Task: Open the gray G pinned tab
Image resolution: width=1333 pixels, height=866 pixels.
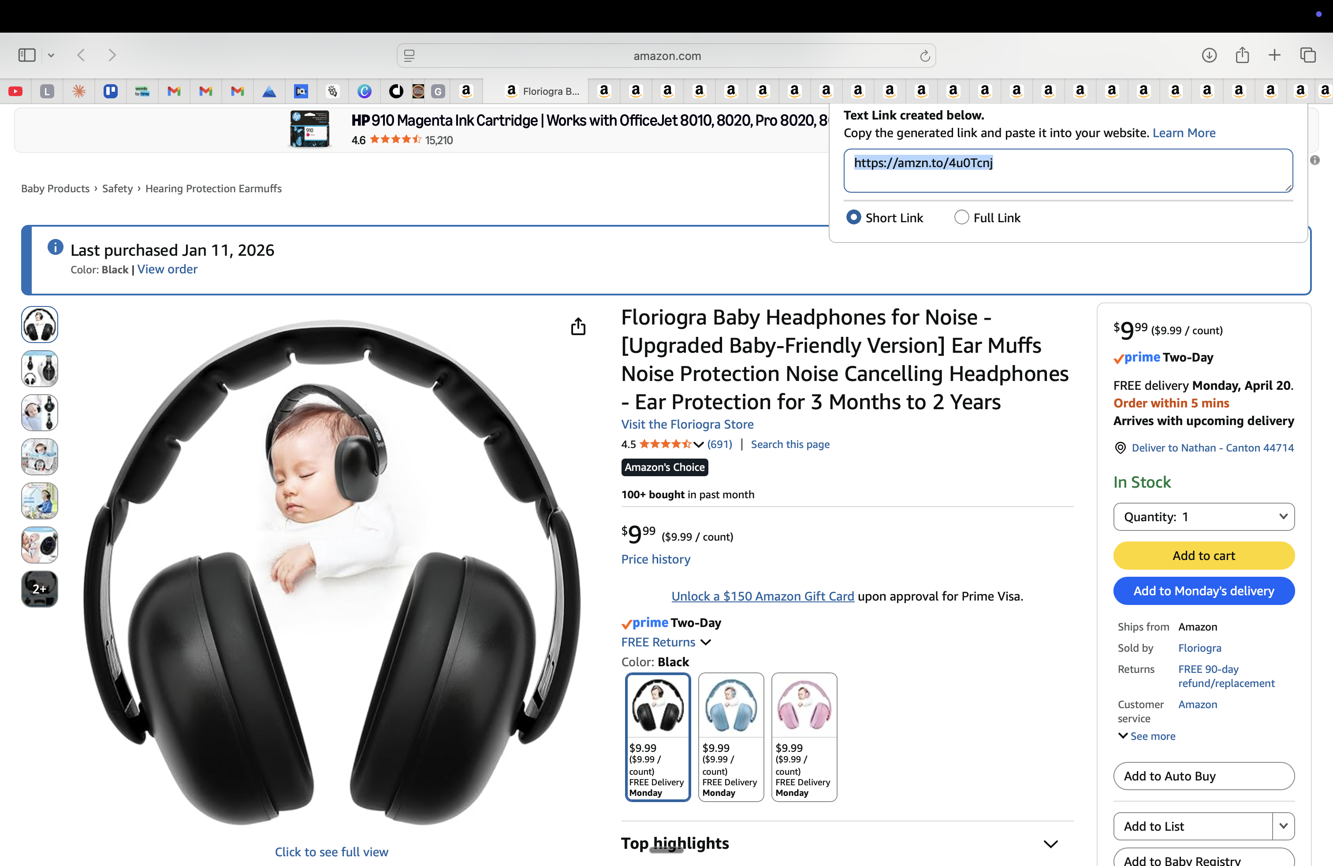Action: 438,91
